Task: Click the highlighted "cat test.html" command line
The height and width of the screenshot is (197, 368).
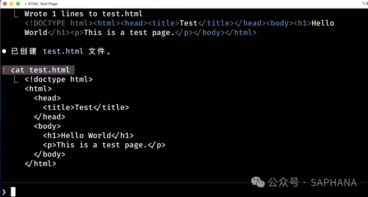Action: point(40,70)
